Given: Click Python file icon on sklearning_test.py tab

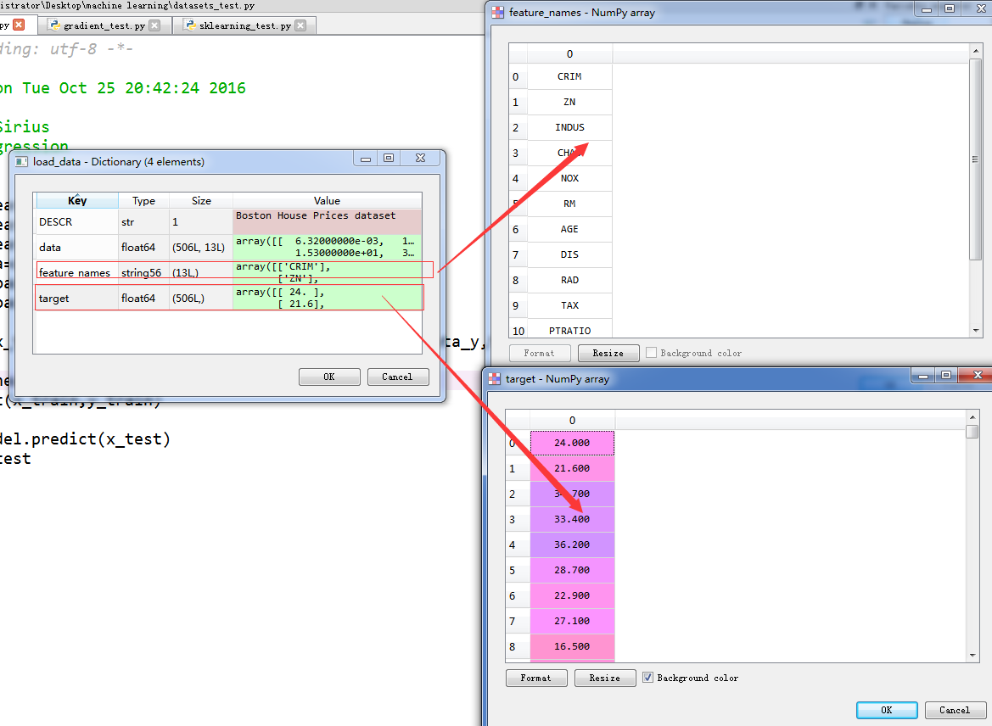Looking at the screenshot, I should point(190,25).
